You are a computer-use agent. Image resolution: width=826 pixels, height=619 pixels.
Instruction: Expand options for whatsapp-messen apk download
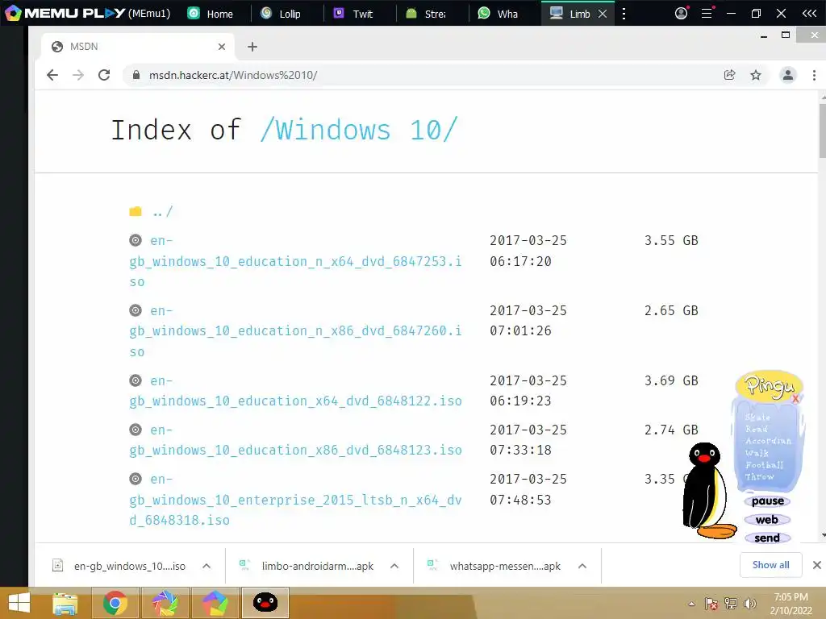click(x=582, y=566)
